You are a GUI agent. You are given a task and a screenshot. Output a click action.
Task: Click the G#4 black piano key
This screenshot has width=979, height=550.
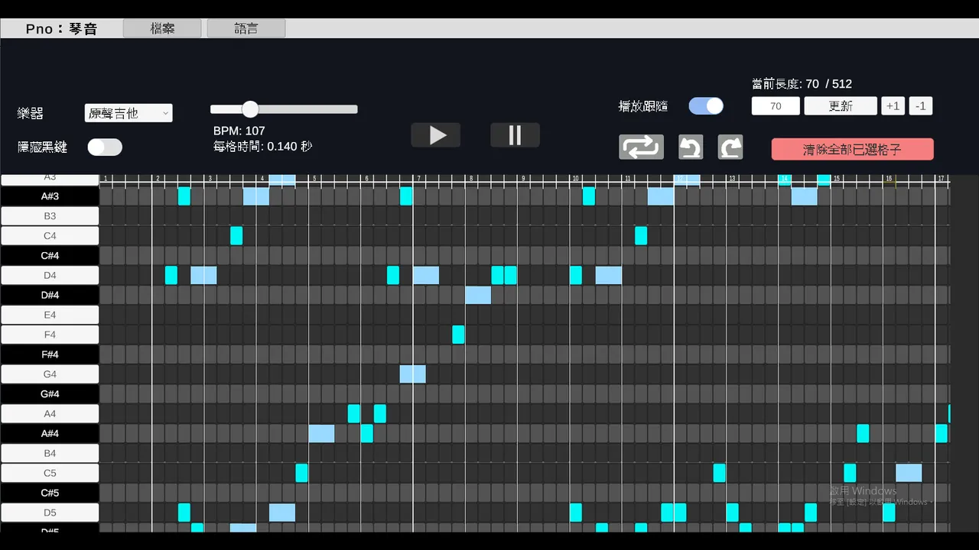coord(50,394)
